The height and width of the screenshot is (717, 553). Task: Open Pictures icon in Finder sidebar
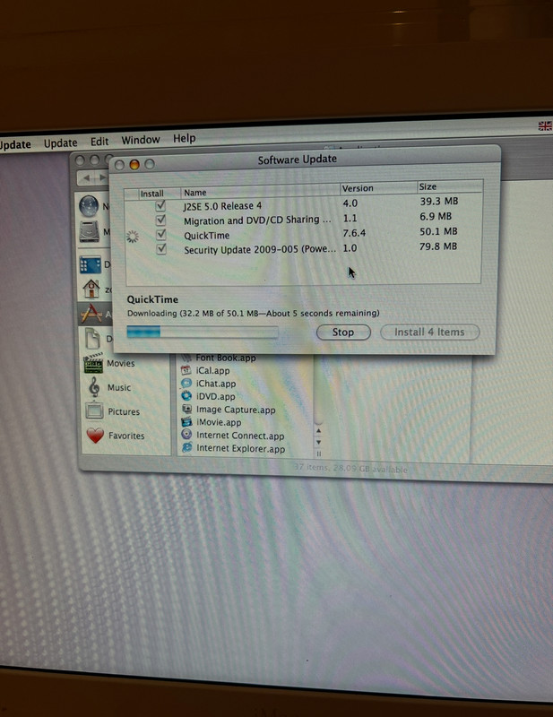pos(94,410)
